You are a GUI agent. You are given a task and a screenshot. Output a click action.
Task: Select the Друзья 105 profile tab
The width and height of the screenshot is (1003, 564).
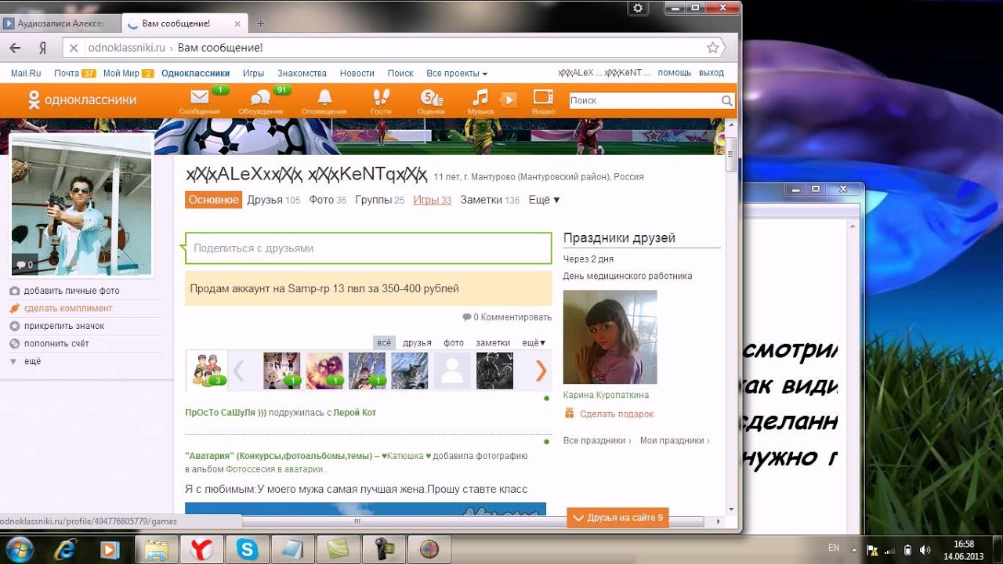(x=273, y=200)
